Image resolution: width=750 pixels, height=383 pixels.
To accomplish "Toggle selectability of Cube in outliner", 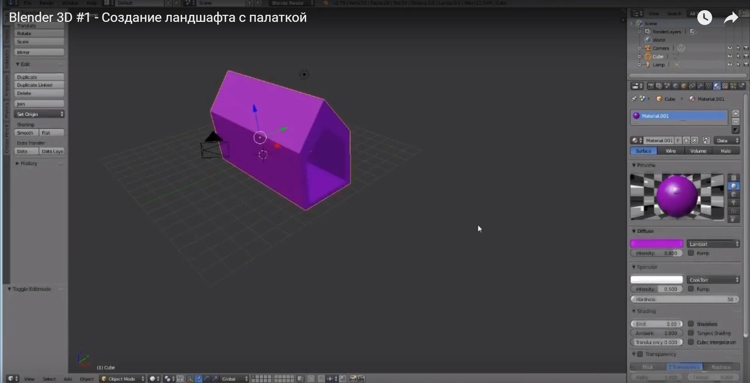I will [x=738, y=56].
